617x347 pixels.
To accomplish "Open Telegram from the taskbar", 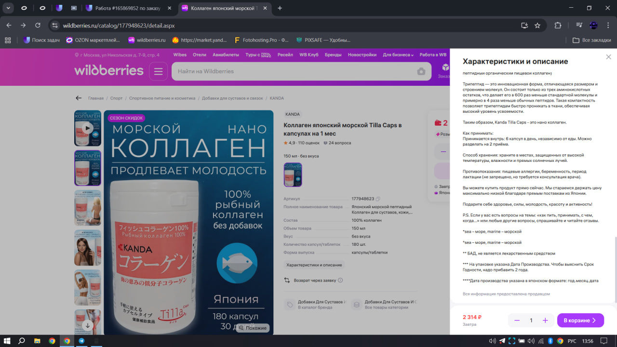I will coord(81,341).
